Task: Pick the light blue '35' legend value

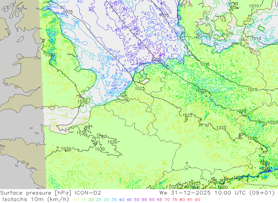Action: 114,200
